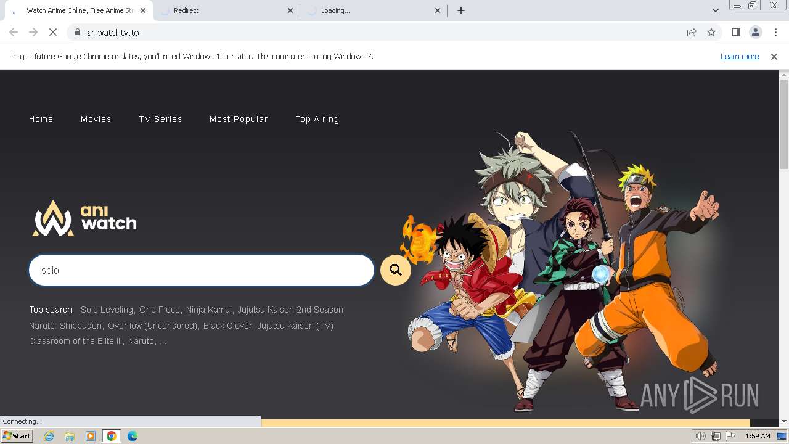Image resolution: width=789 pixels, height=444 pixels.
Task: Stop loading the page
Action: [x=53, y=33]
